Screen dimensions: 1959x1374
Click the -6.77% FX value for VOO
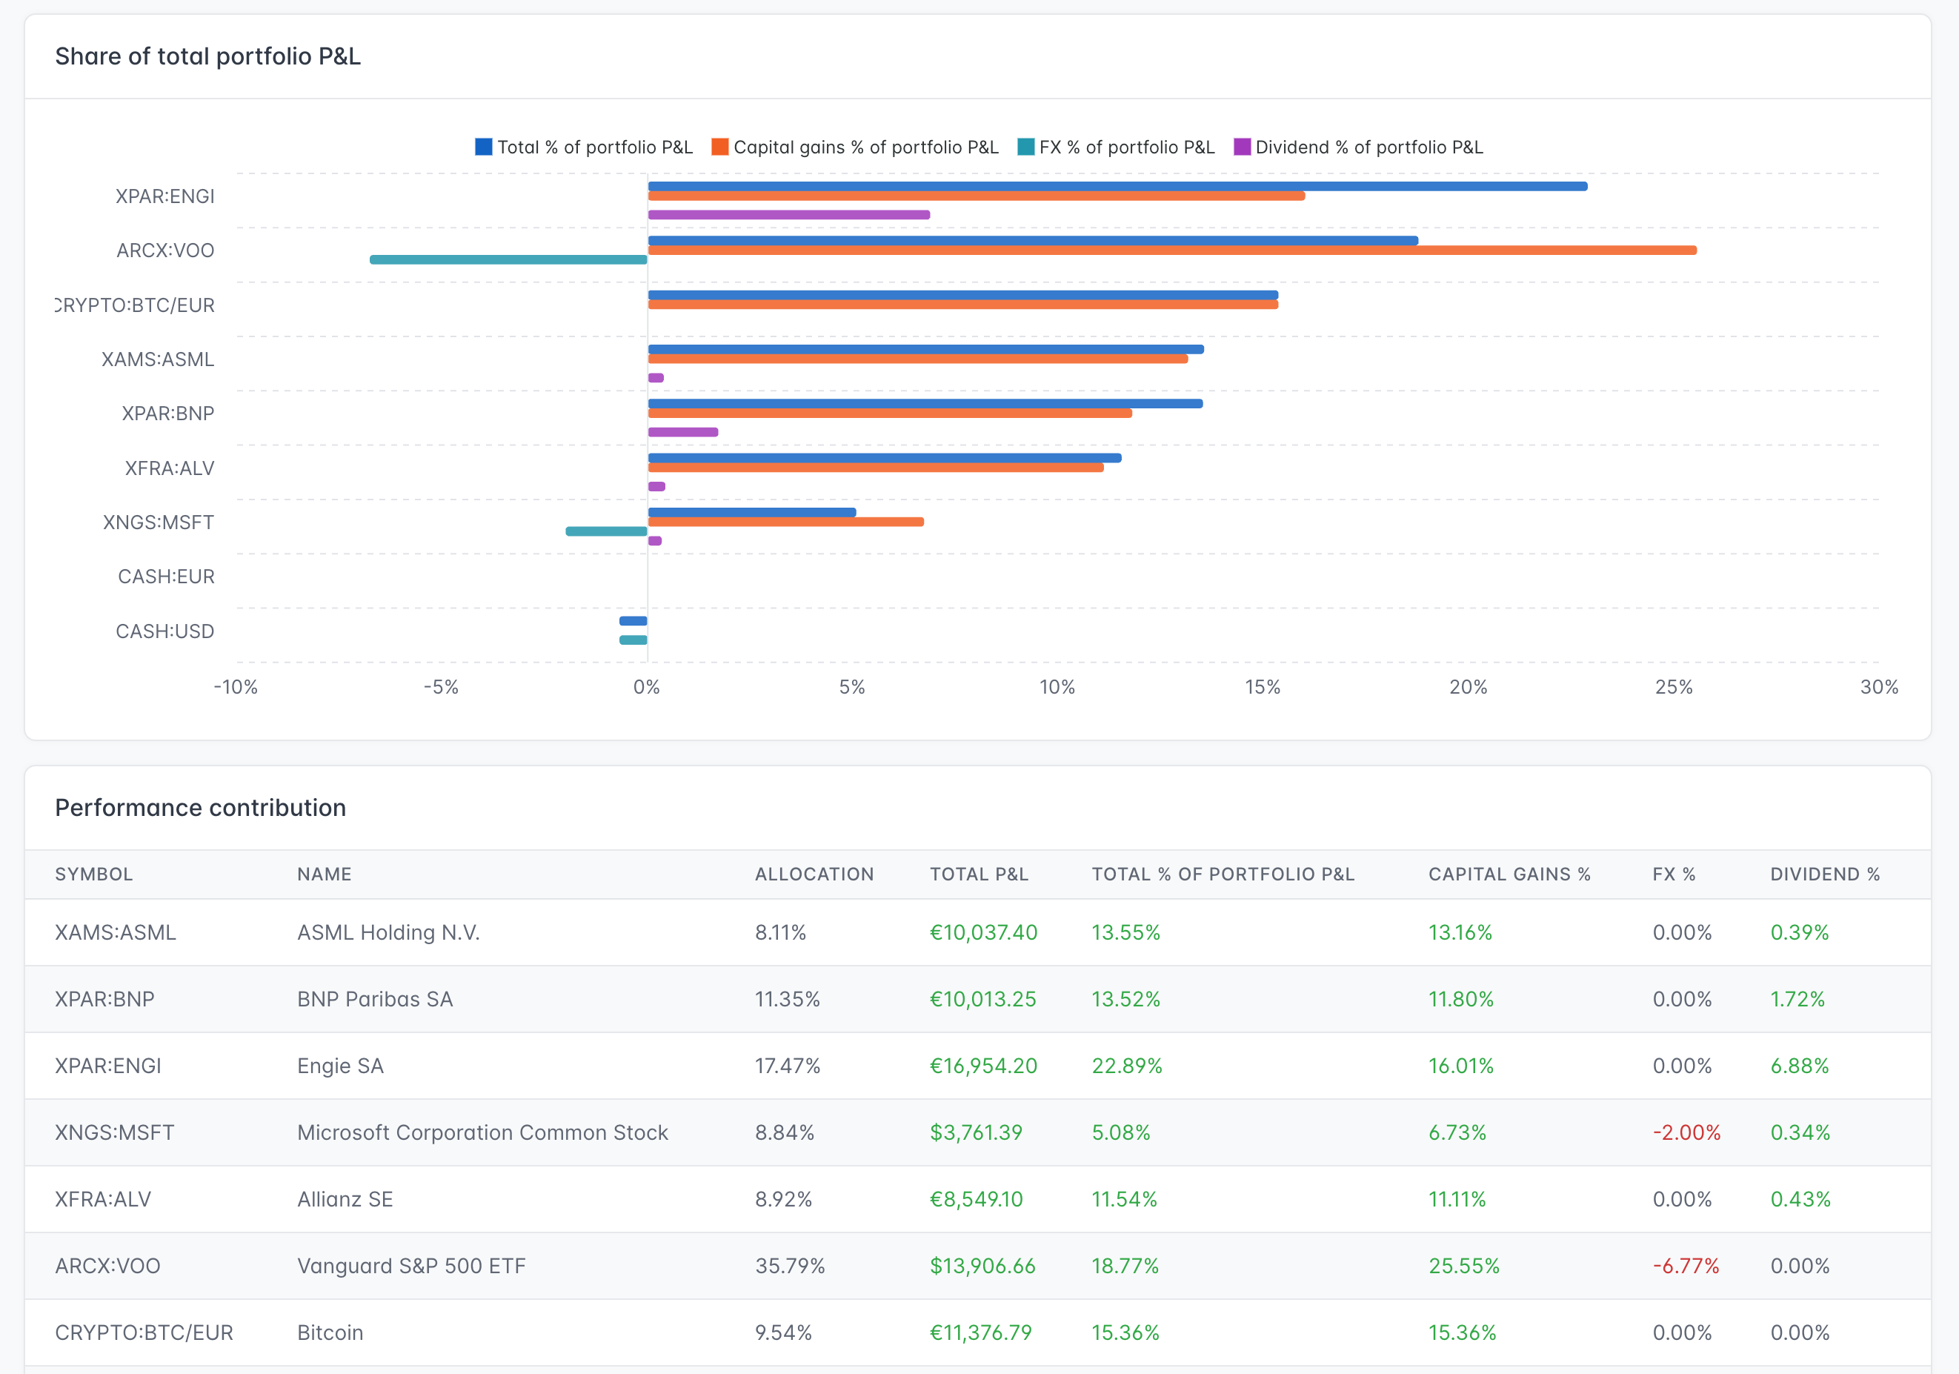click(1686, 1265)
